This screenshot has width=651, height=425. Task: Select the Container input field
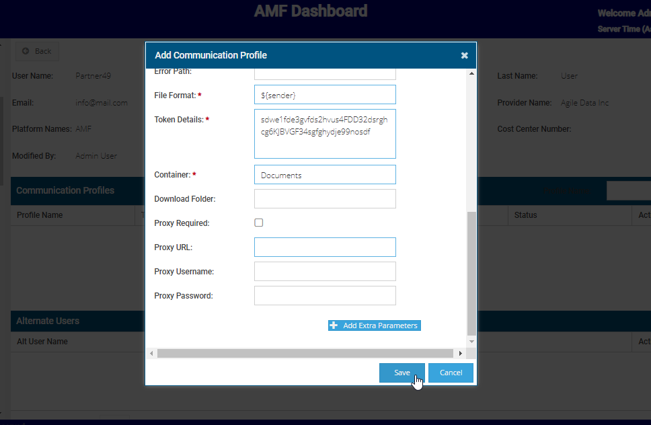click(325, 175)
